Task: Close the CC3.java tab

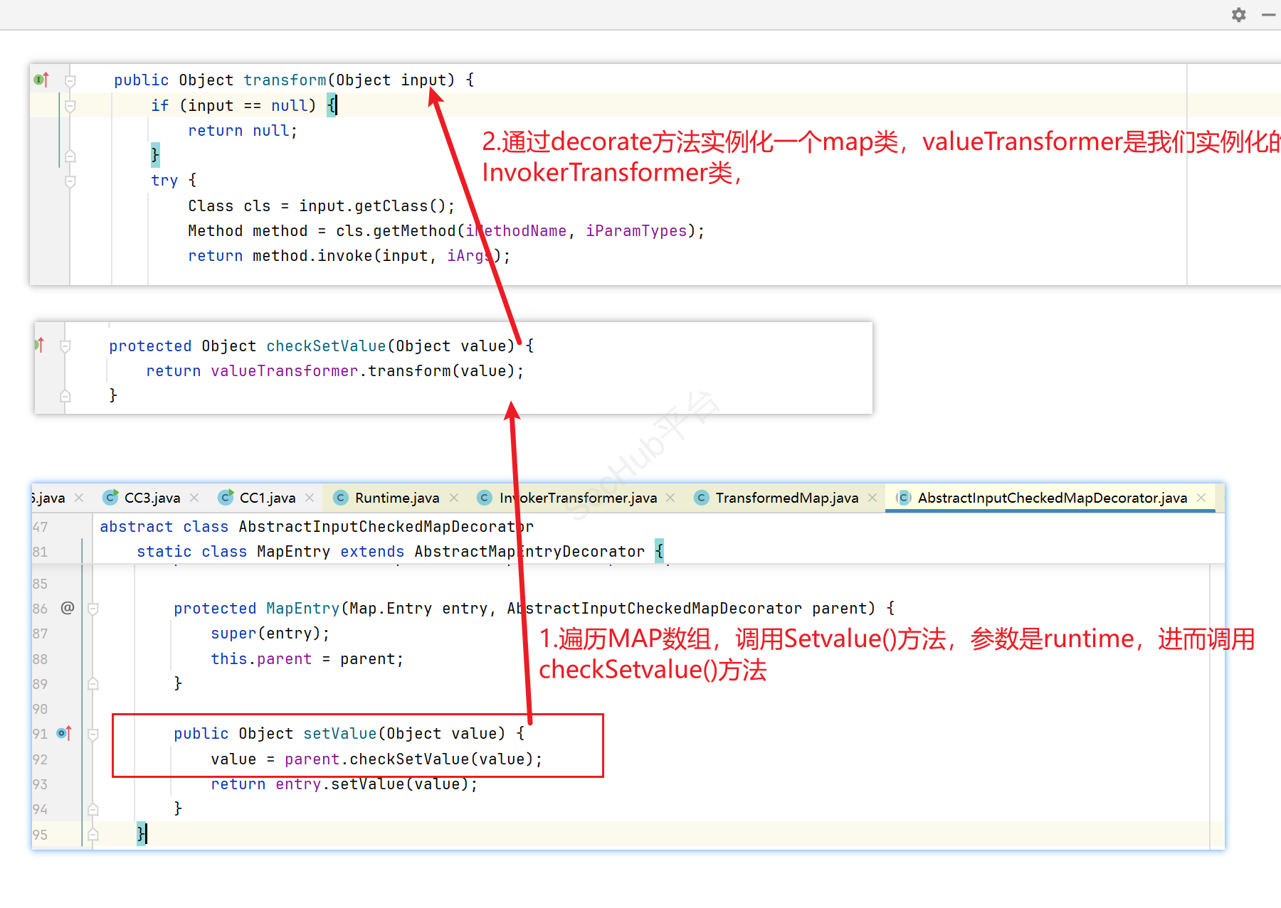Action: [194, 498]
